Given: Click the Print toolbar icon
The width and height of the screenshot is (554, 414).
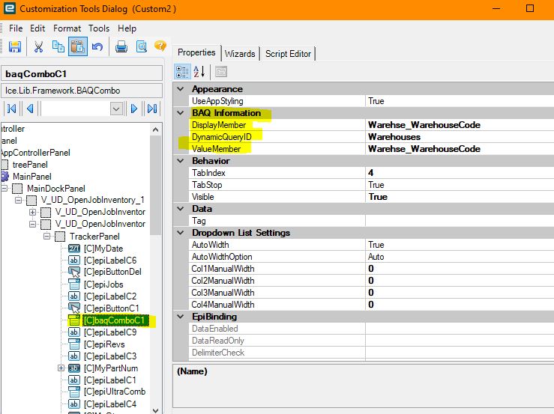Looking at the screenshot, I should 121,46.
